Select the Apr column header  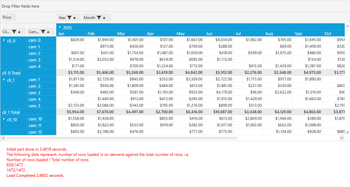(x=160, y=34)
